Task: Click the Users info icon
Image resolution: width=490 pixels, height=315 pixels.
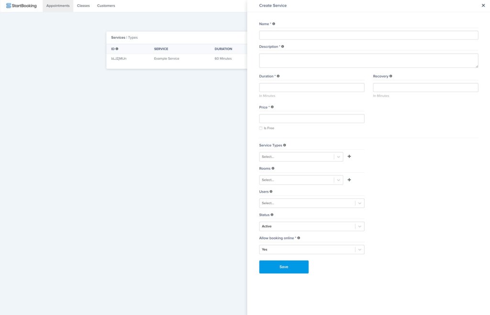Action: 271,192
